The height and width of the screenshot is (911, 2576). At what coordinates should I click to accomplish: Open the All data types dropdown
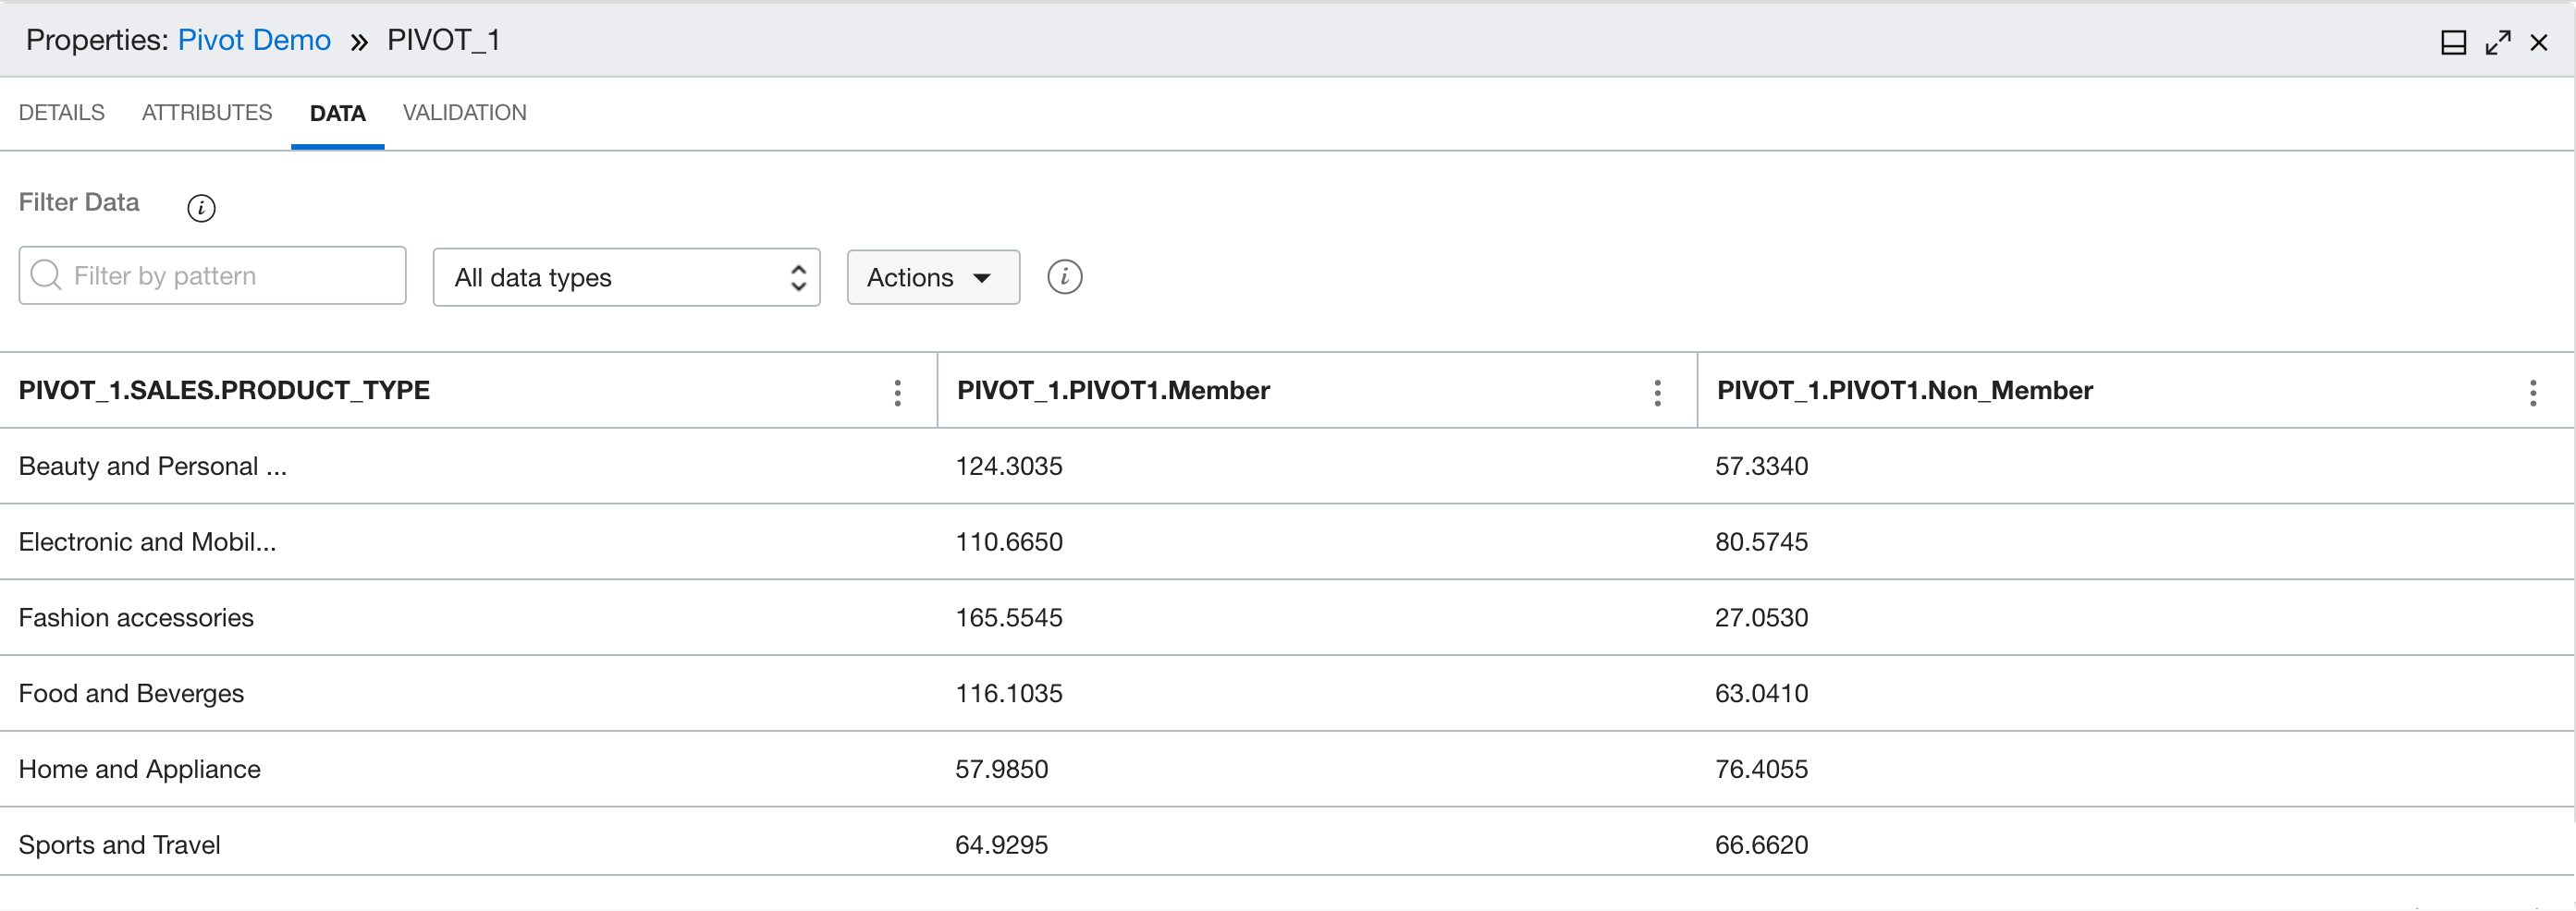click(626, 278)
